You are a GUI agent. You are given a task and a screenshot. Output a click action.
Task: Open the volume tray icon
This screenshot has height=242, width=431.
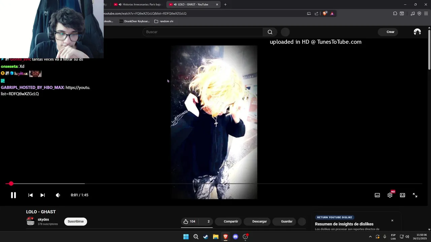[x=407, y=237]
